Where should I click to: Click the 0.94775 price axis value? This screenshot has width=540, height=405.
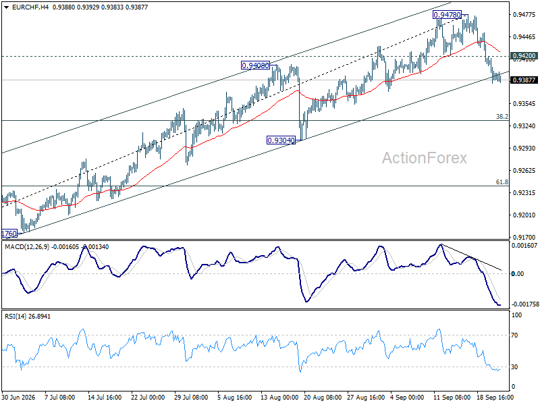coord(524,14)
